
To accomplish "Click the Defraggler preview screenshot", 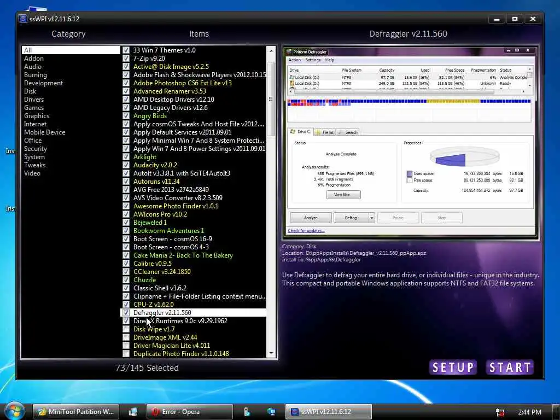I will (410, 142).
